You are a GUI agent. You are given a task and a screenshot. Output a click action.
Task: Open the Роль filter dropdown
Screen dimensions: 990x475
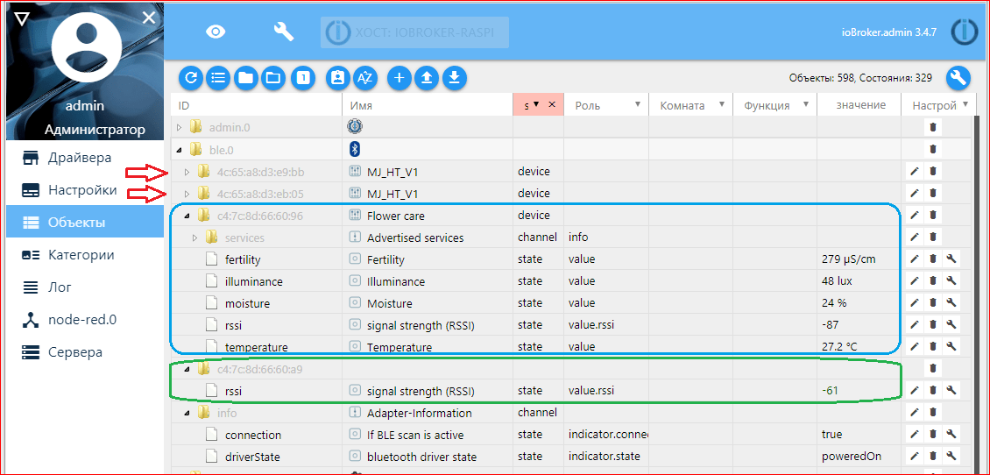(638, 104)
